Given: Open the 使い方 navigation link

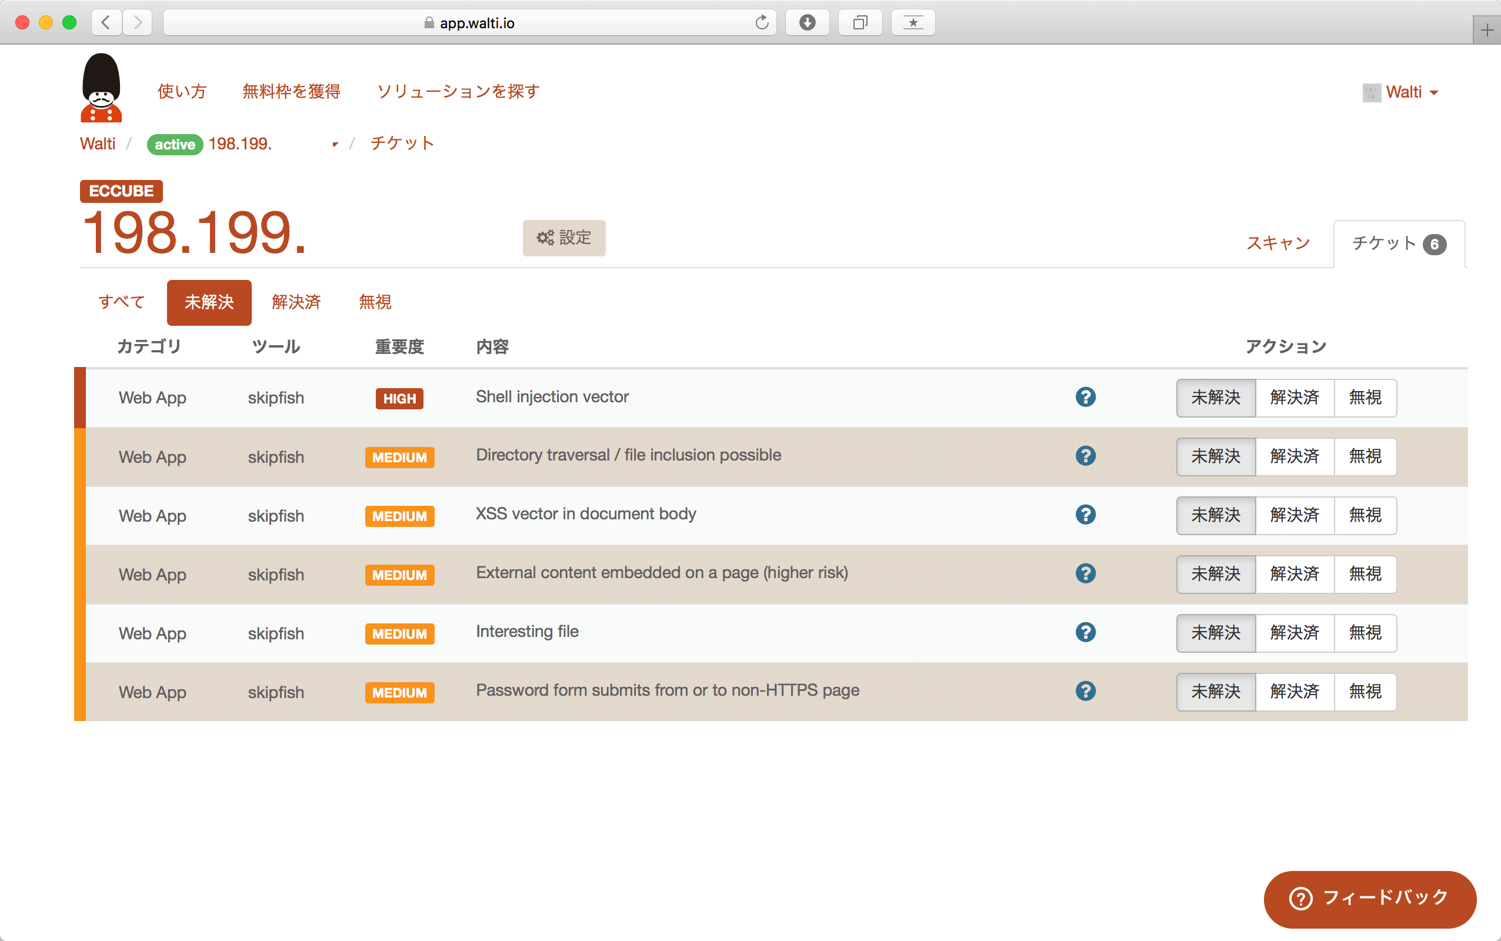Looking at the screenshot, I should click(x=182, y=92).
